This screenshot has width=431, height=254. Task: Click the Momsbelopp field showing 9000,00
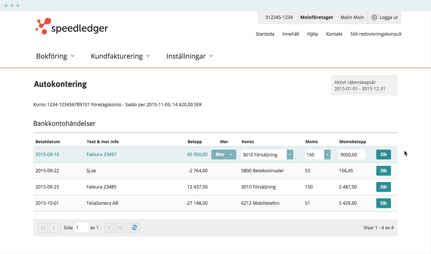point(352,155)
